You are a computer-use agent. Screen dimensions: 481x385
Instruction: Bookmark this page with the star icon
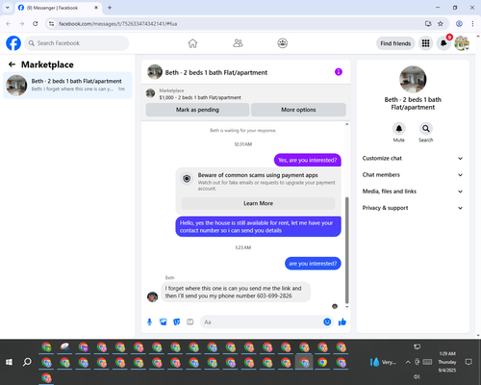pyautogui.click(x=441, y=24)
